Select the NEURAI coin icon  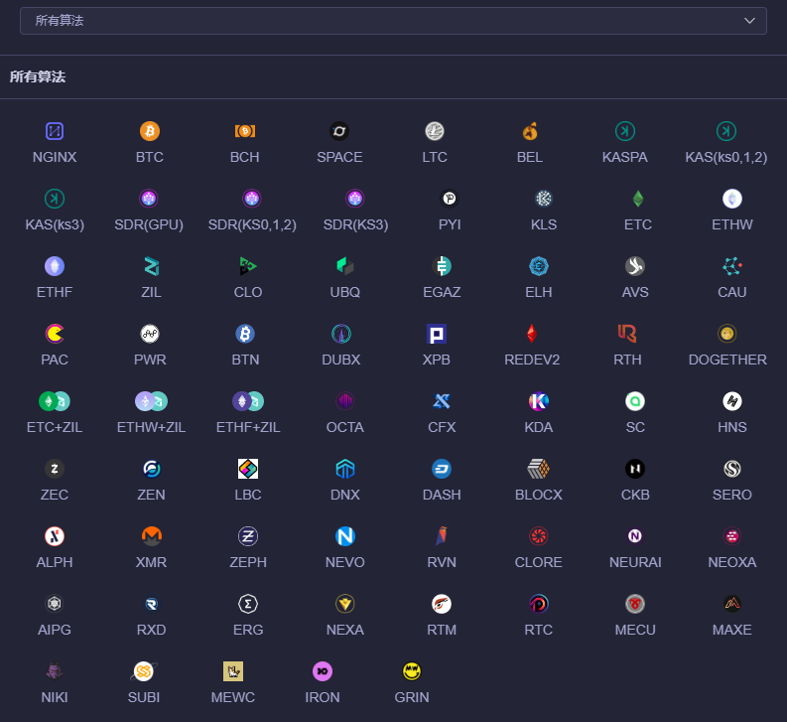pyautogui.click(x=635, y=536)
